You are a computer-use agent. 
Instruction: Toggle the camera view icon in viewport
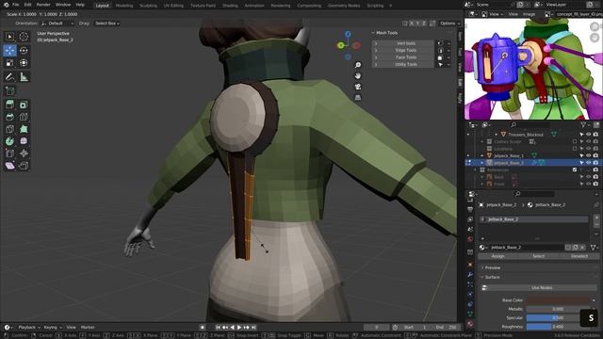click(358, 87)
